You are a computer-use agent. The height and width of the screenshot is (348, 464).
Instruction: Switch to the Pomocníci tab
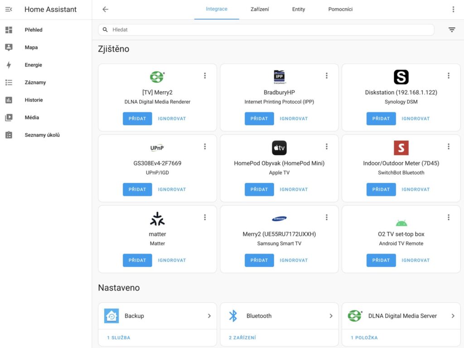coord(340,9)
